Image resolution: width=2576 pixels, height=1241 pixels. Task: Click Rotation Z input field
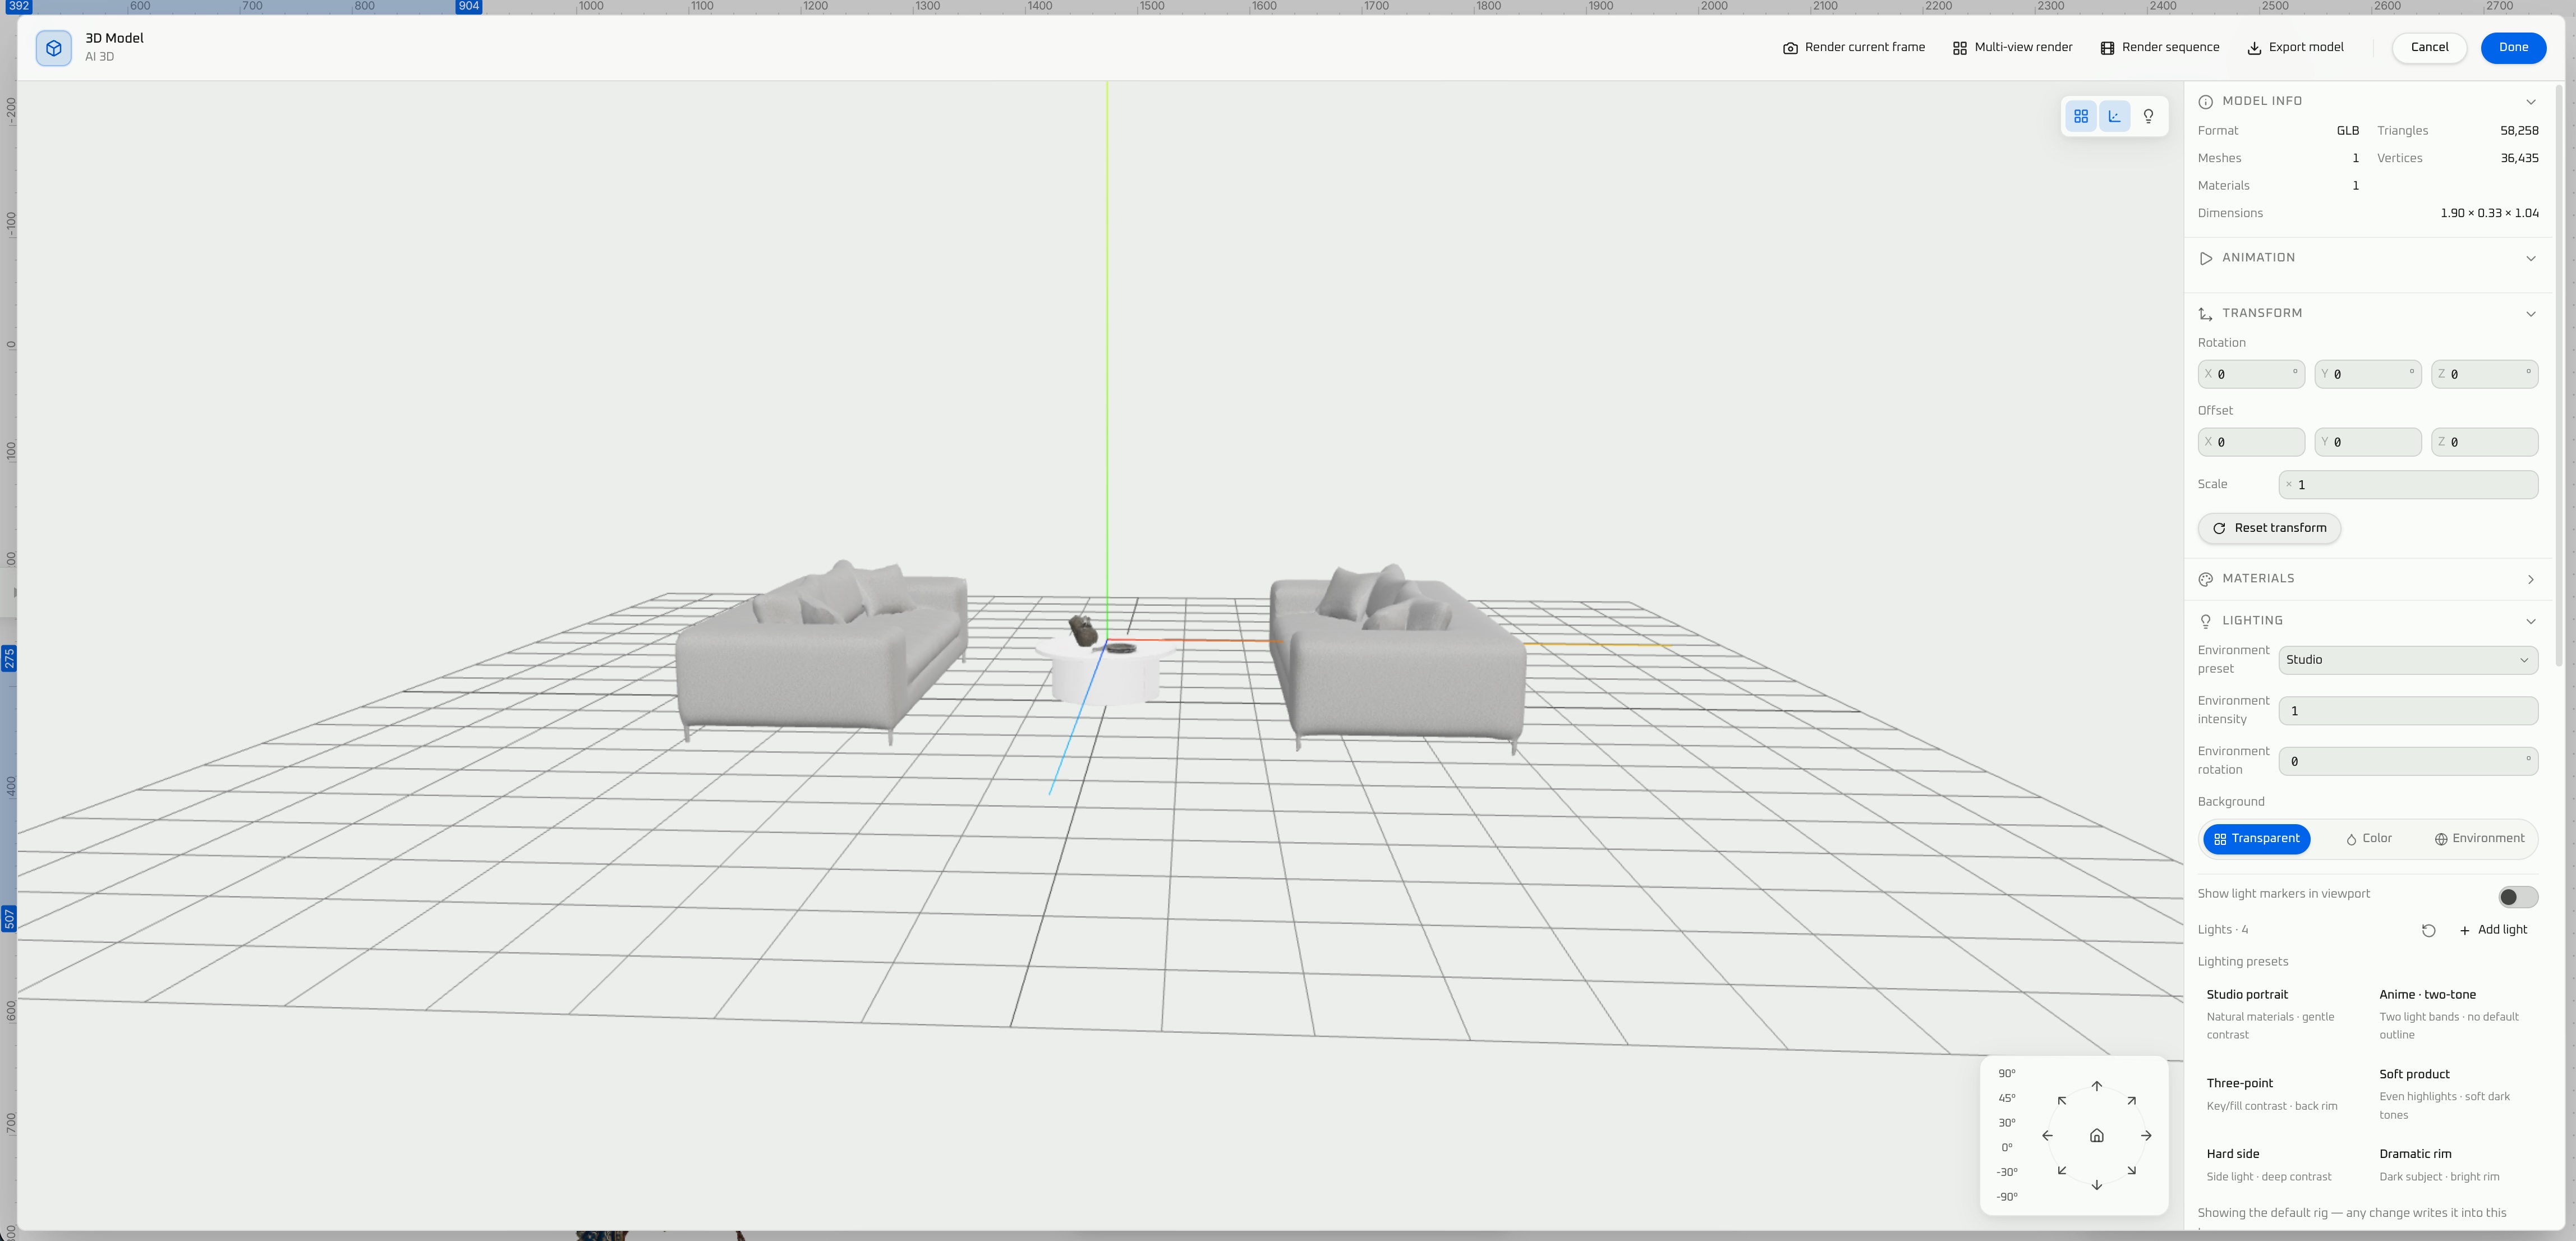(x=2484, y=374)
